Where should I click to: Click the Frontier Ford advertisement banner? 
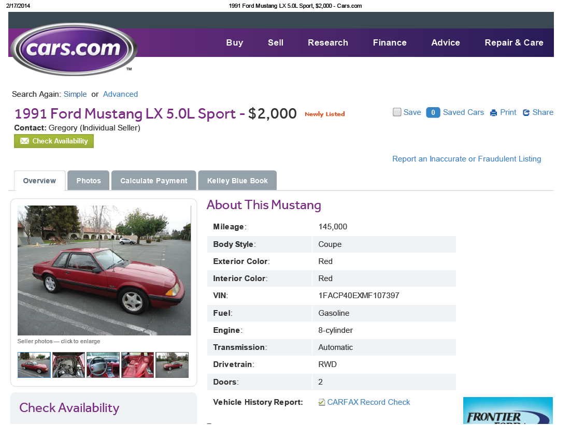click(508, 411)
